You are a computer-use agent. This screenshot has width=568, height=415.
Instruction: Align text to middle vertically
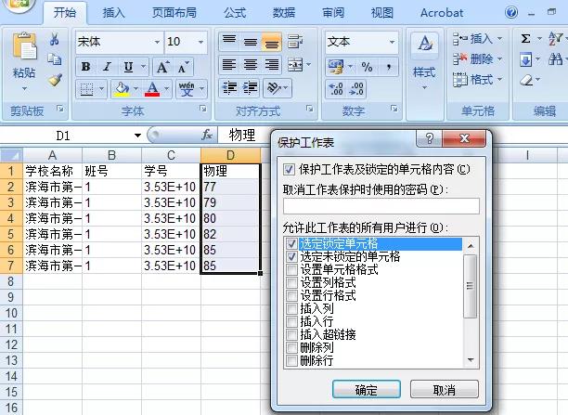[x=251, y=42]
